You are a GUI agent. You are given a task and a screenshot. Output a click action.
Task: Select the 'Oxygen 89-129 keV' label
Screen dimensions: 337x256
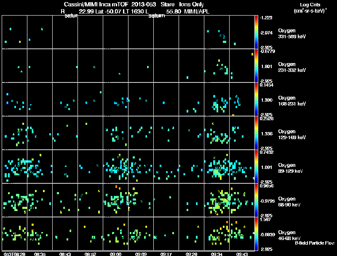tap(291, 168)
